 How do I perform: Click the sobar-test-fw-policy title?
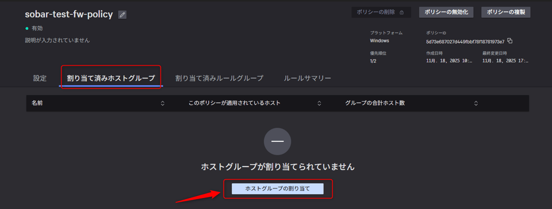[x=69, y=14]
